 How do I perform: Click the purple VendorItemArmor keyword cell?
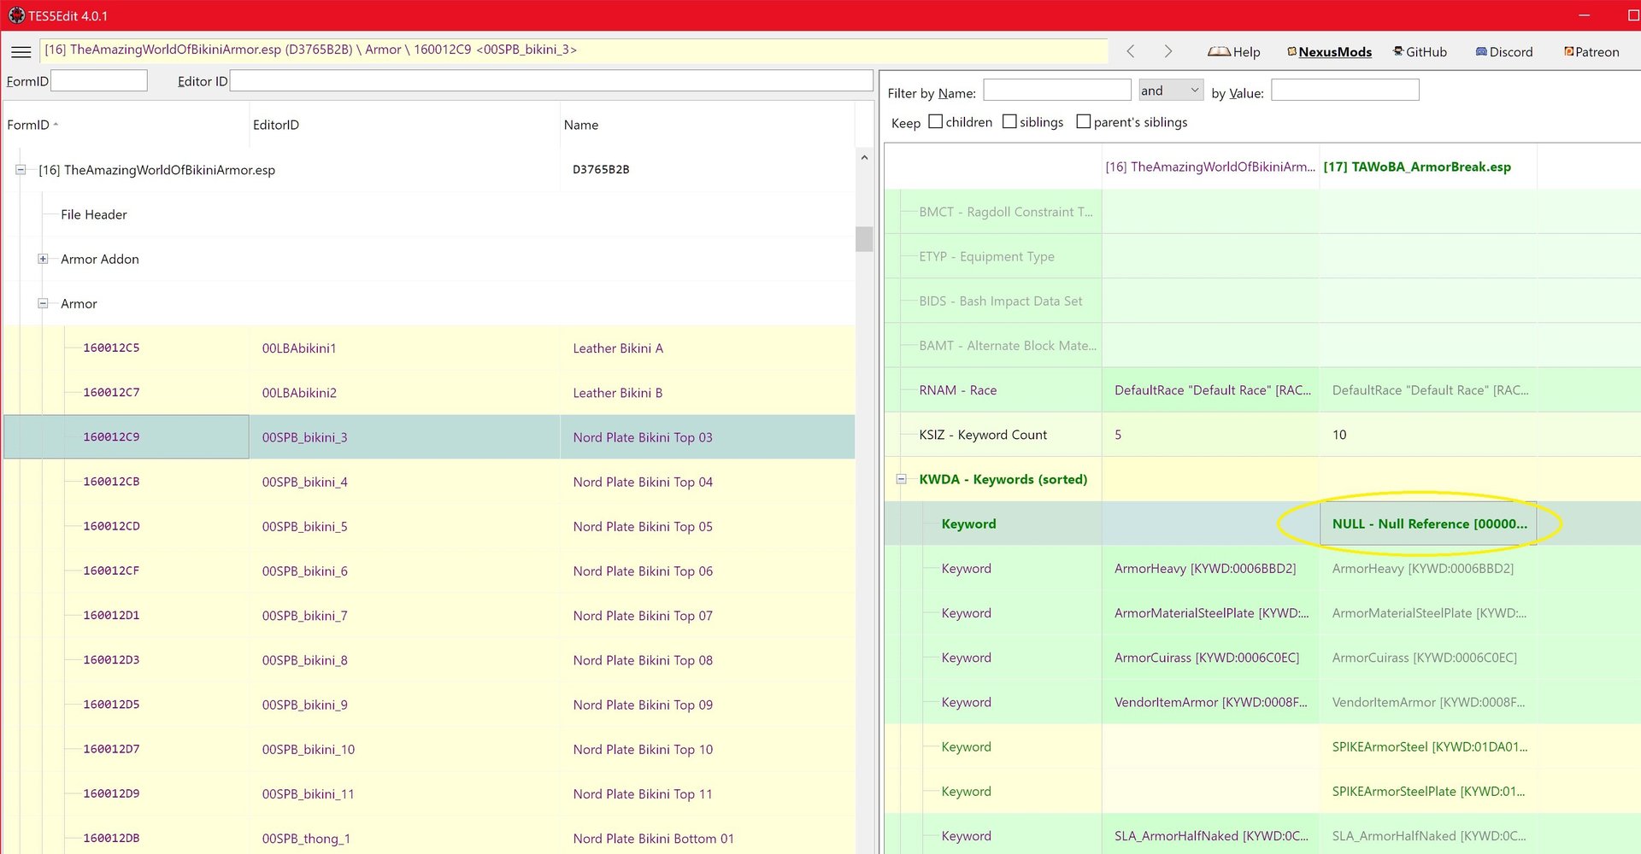point(1210,702)
